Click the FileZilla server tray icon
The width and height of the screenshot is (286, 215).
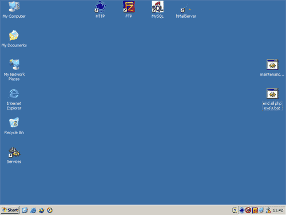pos(255,210)
